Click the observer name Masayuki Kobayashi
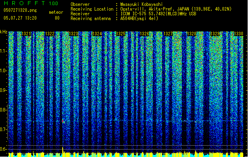This screenshot has width=248, height=157. pos(141,4)
